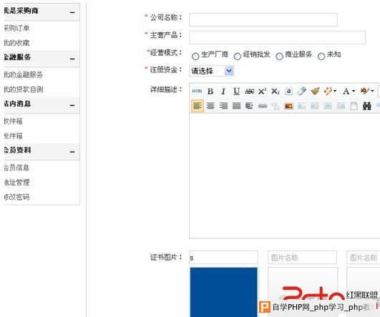The height and width of the screenshot is (317, 380).
Task: Collapse the 金融服务 sidebar section
Action: [x=72, y=59]
